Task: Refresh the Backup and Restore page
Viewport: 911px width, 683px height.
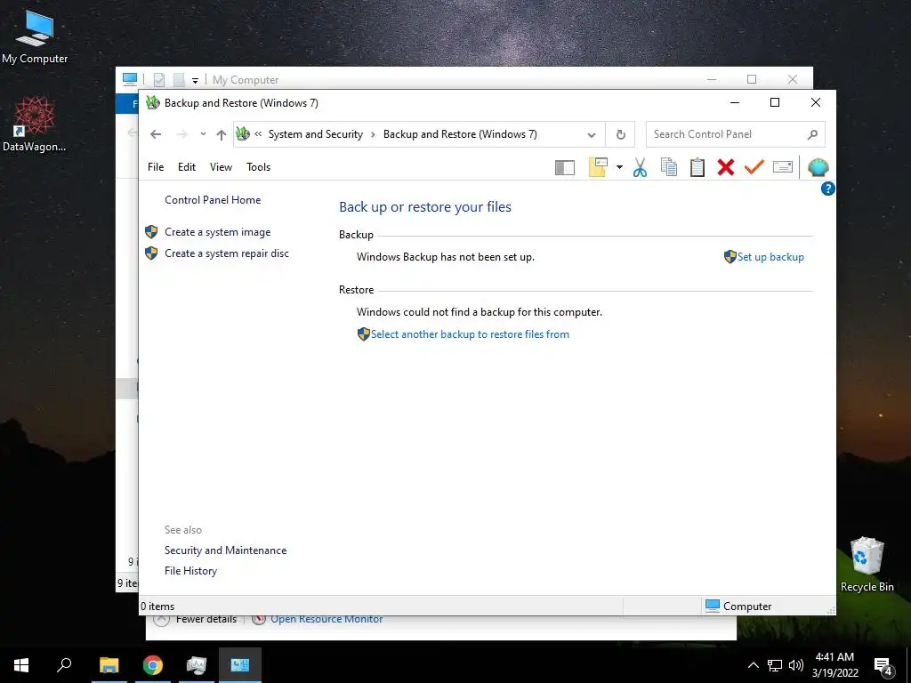Action: 620,135
